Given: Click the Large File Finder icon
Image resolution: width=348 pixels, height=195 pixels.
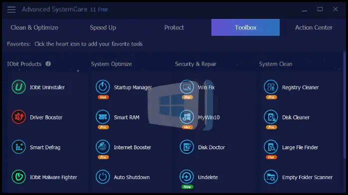Looking at the screenshot, I should click(x=271, y=147).
